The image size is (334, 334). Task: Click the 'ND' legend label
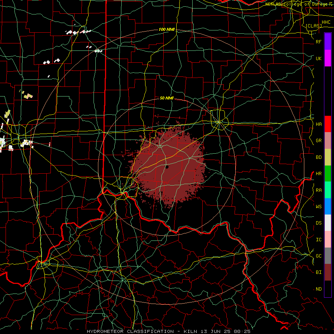pyautogui.click(x=318, y=289)
